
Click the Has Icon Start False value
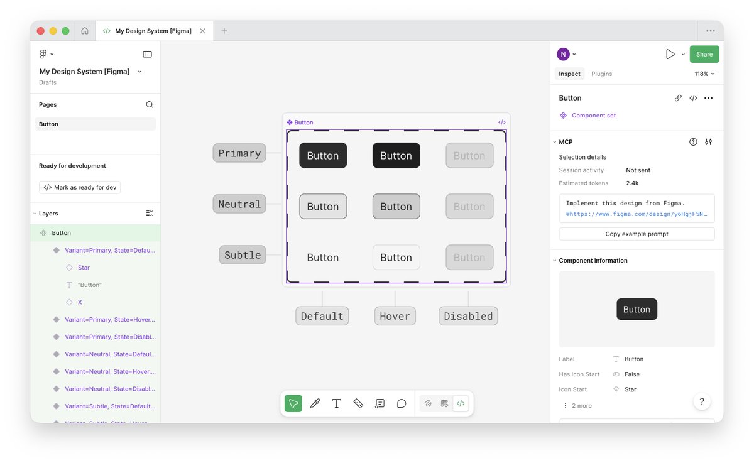coord(631,374)
